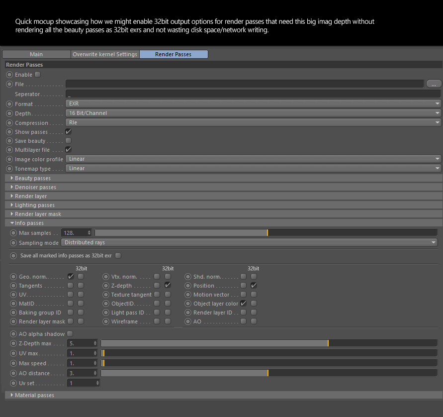Uncheck the Show passes checkbox
Screen dimensions: 443x417
(69, 132)
